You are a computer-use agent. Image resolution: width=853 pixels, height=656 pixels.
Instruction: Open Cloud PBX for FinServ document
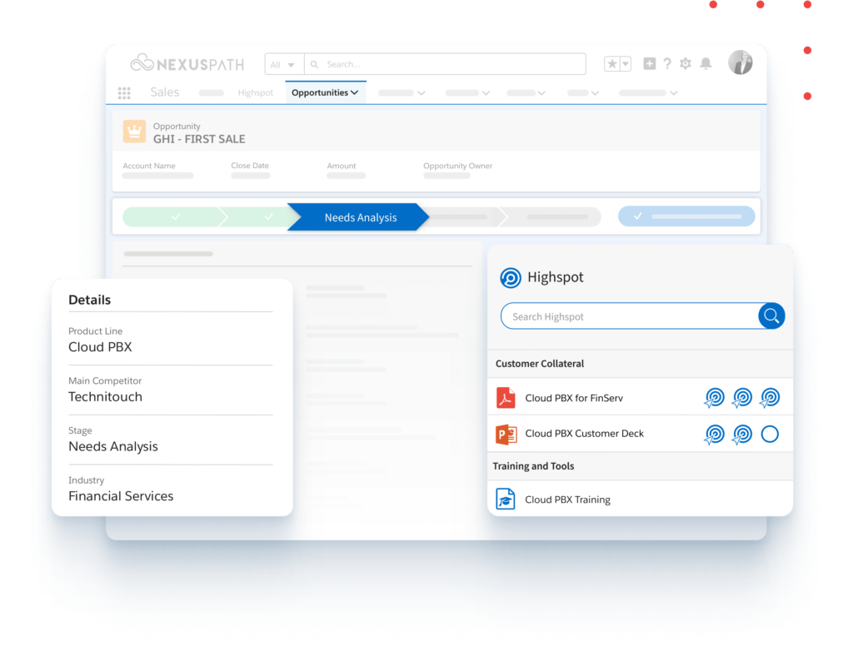tap(574, 398)
